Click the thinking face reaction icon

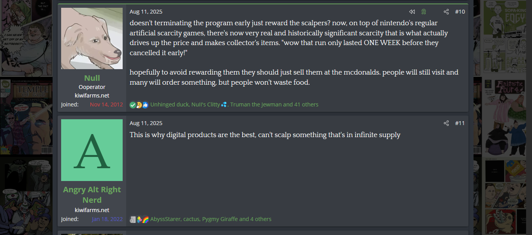pyautogui.click(x=139, y=104)
